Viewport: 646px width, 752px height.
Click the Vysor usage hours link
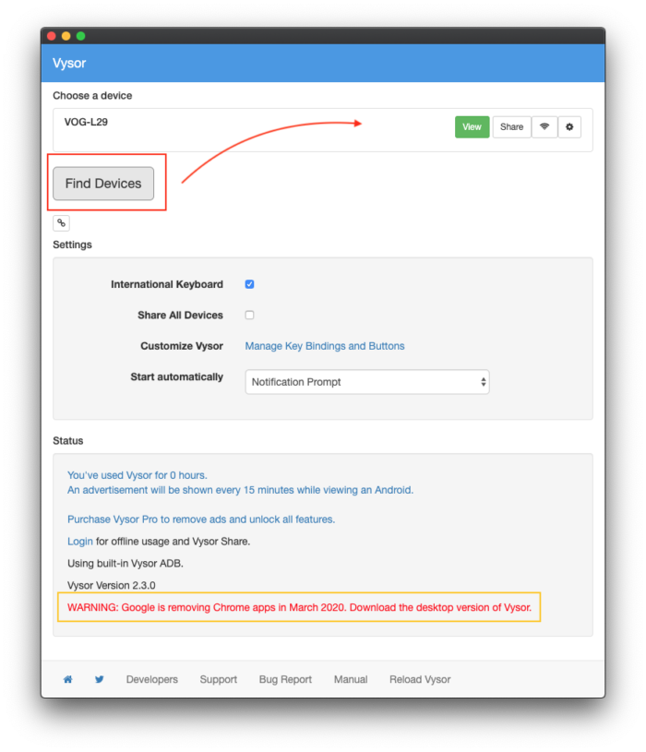138,475
